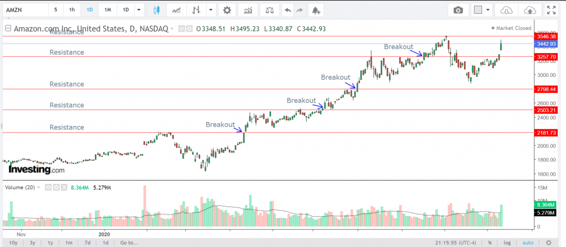Click the compare symbols scales icon

point(269,10)
